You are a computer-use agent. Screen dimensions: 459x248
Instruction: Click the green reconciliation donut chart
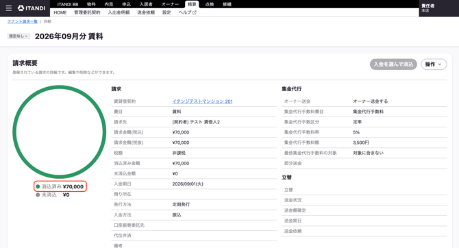point(59,132)
